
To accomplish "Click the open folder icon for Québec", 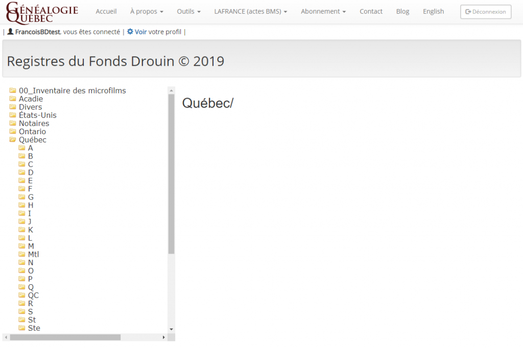I will point(13,140).
